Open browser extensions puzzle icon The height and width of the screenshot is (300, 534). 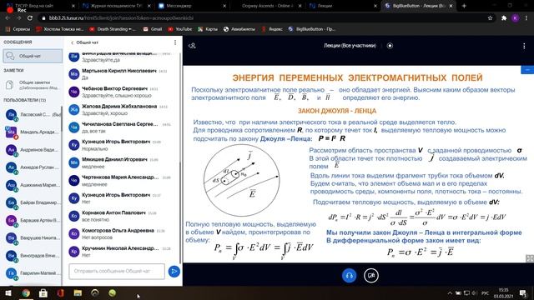(x=504, y=18)
